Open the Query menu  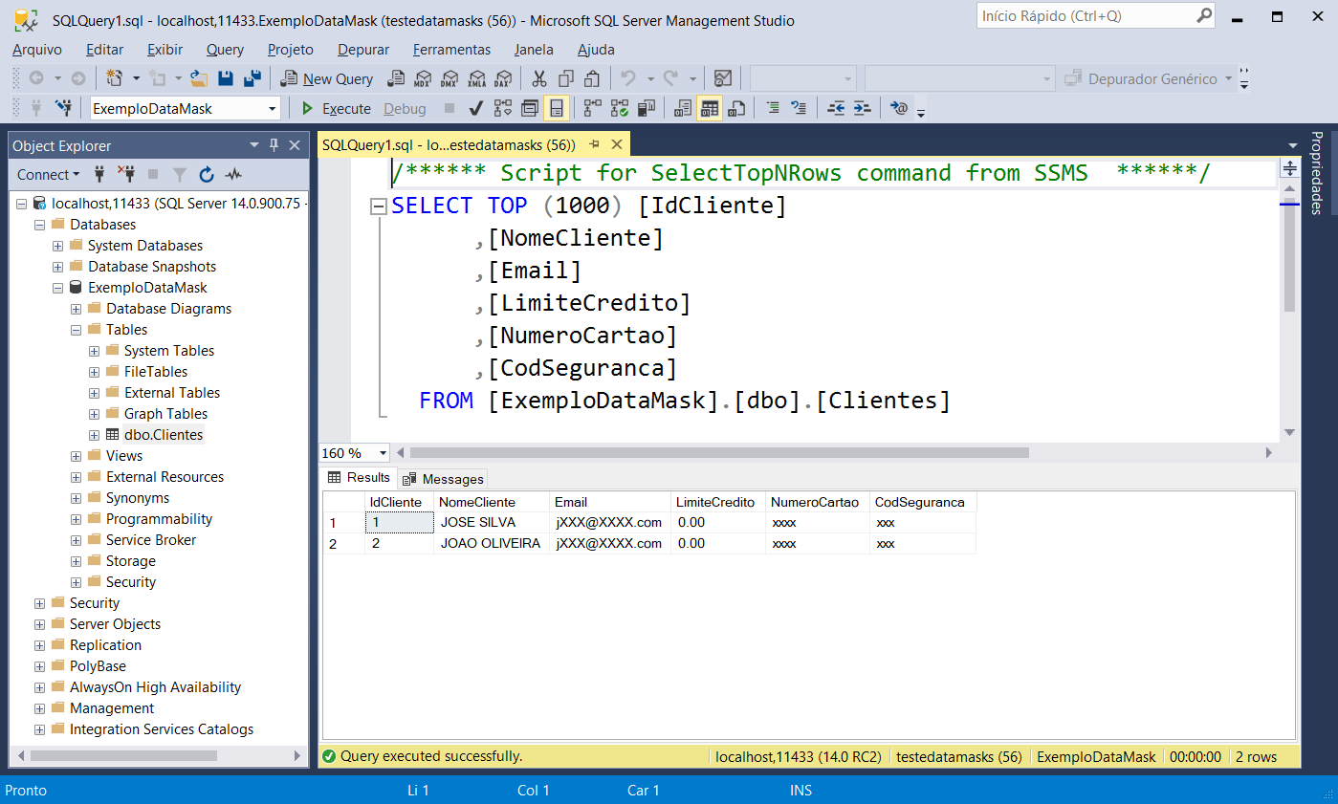(x=225, y=50)
